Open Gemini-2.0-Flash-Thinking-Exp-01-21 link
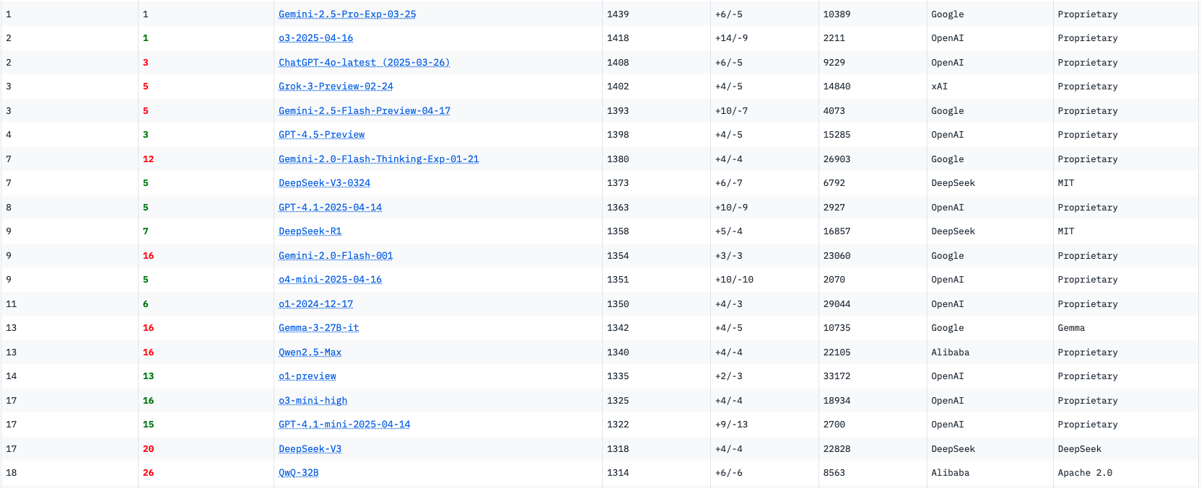1201x488 pixels. click(379, 159)
